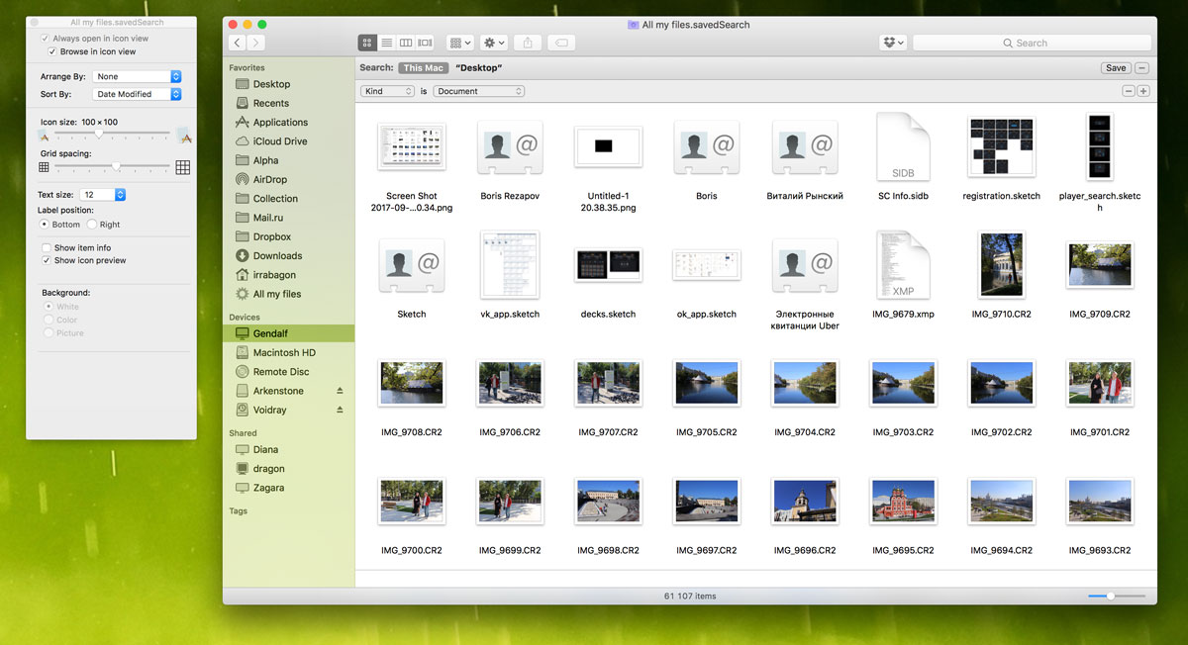This screenshot has height=645, width=1188.
Task: Switch to column view in toolbar
Action: coord(406,43)
